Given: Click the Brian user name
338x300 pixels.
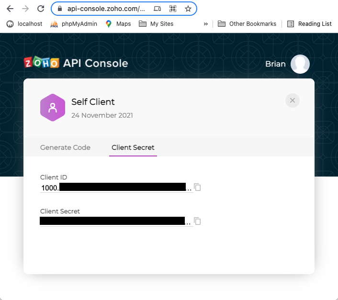Looking at the screenshot, I should click(x=275, y=64).
